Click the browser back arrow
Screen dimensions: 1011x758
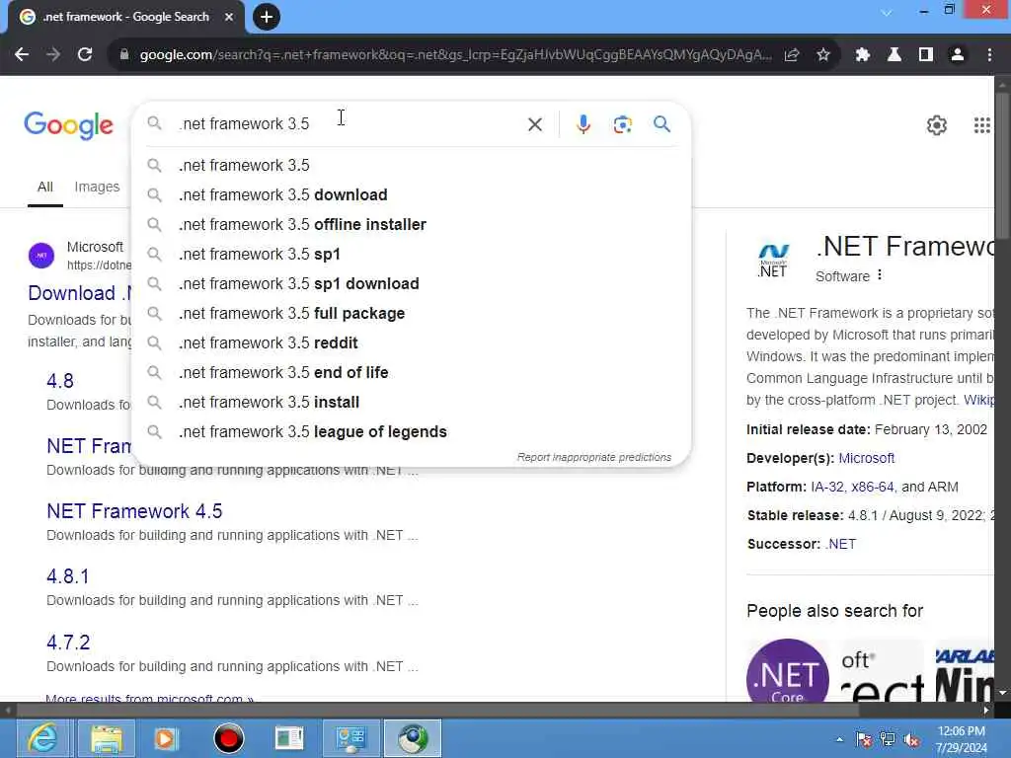tap(22, 55)
